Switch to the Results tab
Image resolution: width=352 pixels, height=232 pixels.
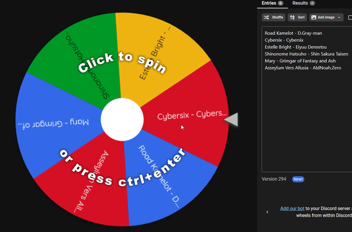click(304, 3)
